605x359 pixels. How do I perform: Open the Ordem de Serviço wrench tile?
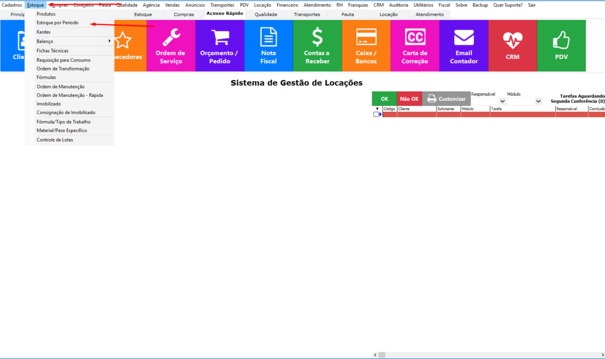tap(170, 46)
